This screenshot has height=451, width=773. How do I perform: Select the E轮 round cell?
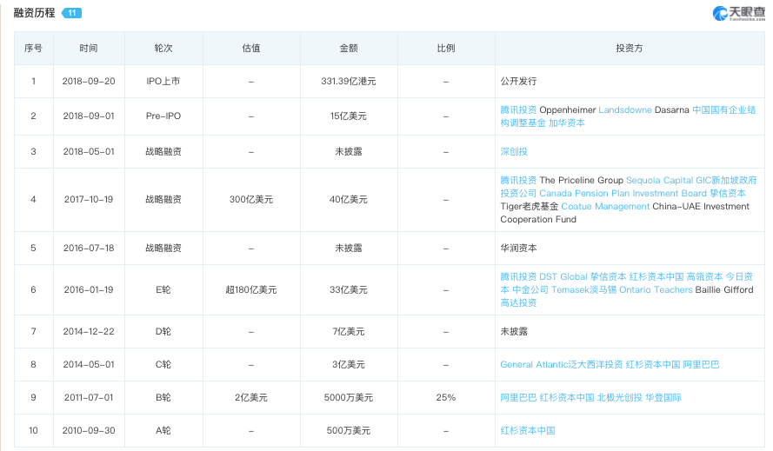click(x=163, y=289)
